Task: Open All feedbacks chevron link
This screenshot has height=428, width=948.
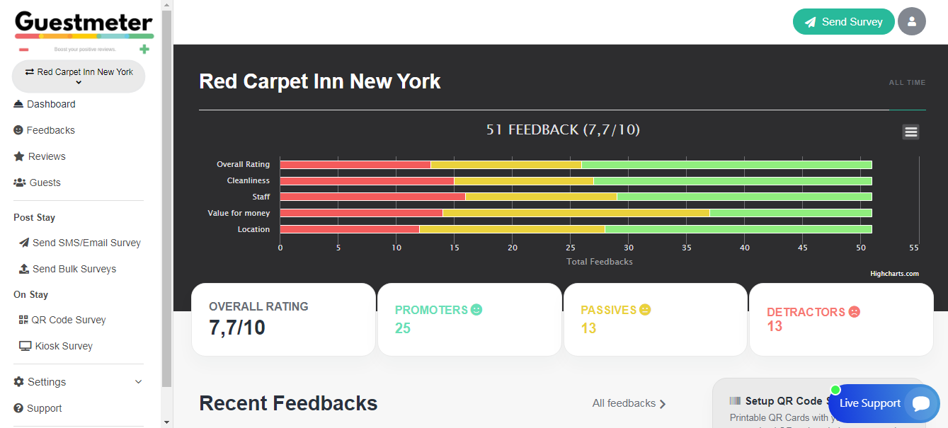Action: [663, 404]
